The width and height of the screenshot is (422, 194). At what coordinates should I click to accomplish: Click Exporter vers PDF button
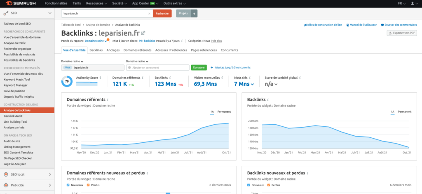[401, 33]
